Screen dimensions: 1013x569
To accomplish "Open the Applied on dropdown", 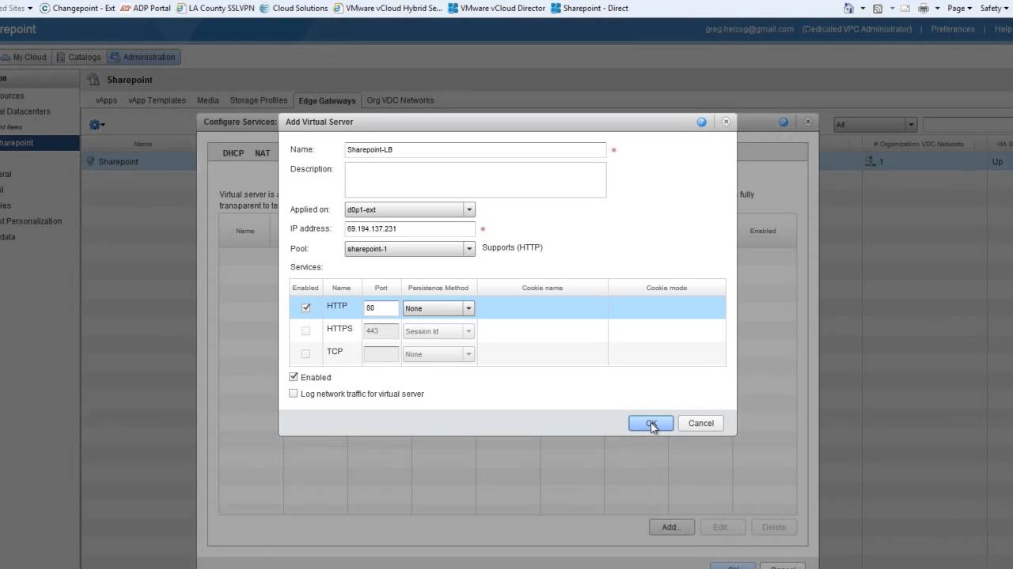I will (x=410, y=209).
